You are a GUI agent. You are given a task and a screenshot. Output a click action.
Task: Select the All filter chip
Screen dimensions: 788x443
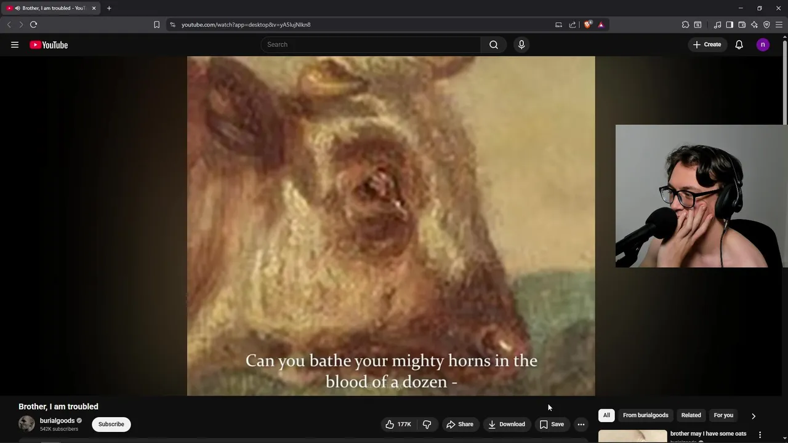pyautogui.click(x=606, y=415)
